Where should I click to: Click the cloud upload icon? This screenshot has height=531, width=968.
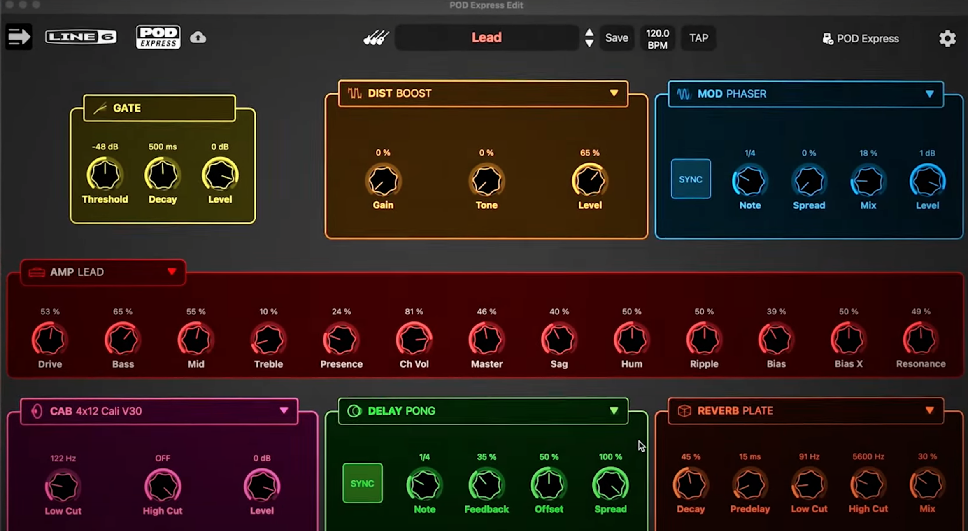tap(198, 37)
